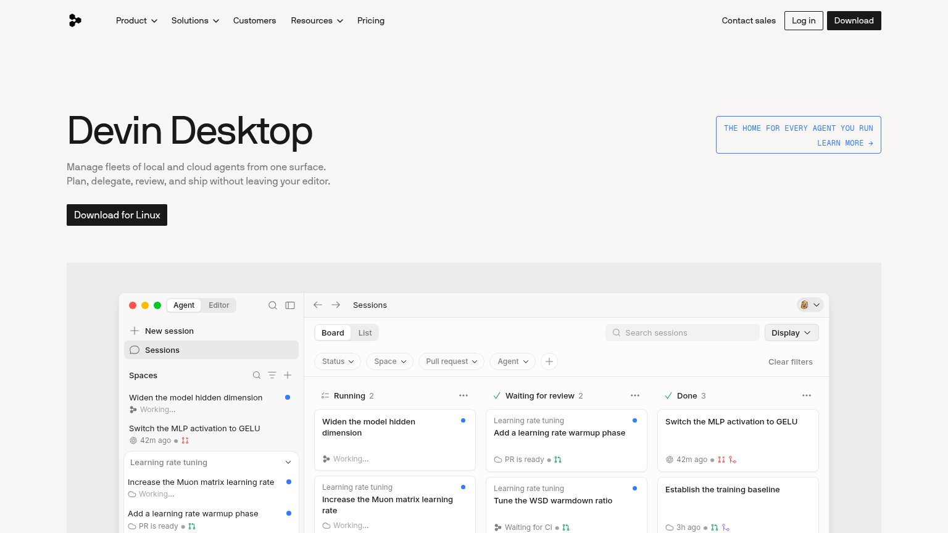Screen dimensions: 948x533
Task: Expand the Product menu in the site navigation
Action: coord(136,20)
